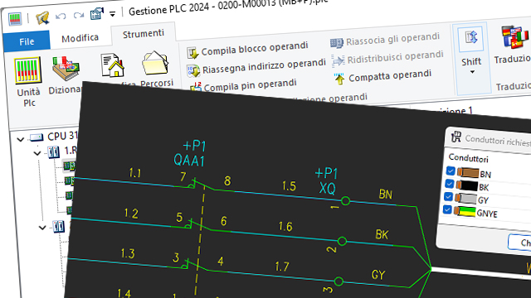Collapse the CPU tree node
The image size is (531, 298).
coord(21,139)
